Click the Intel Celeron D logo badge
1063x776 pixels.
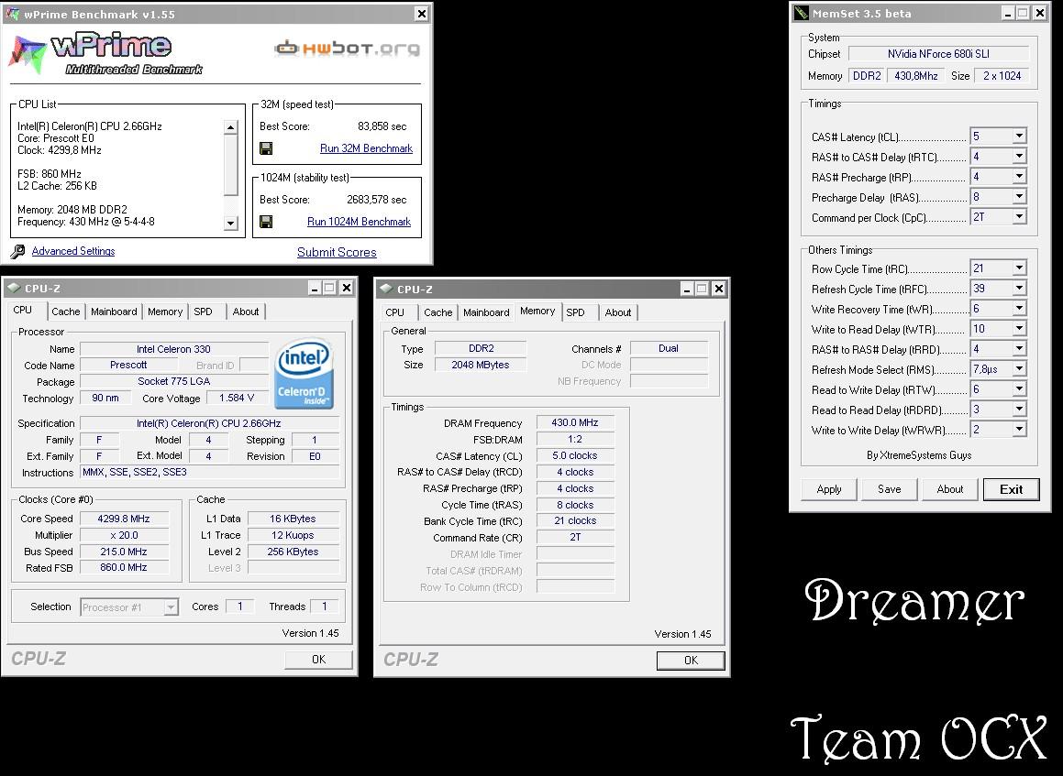(304, 373)
